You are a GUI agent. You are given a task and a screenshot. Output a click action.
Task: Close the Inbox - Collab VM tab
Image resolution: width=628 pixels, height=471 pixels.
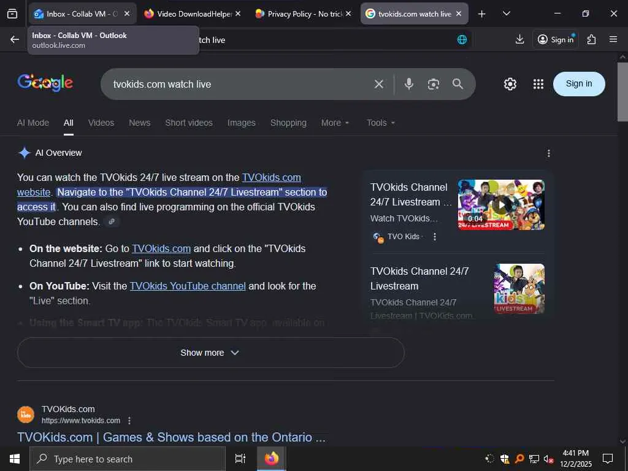[126, 13]
